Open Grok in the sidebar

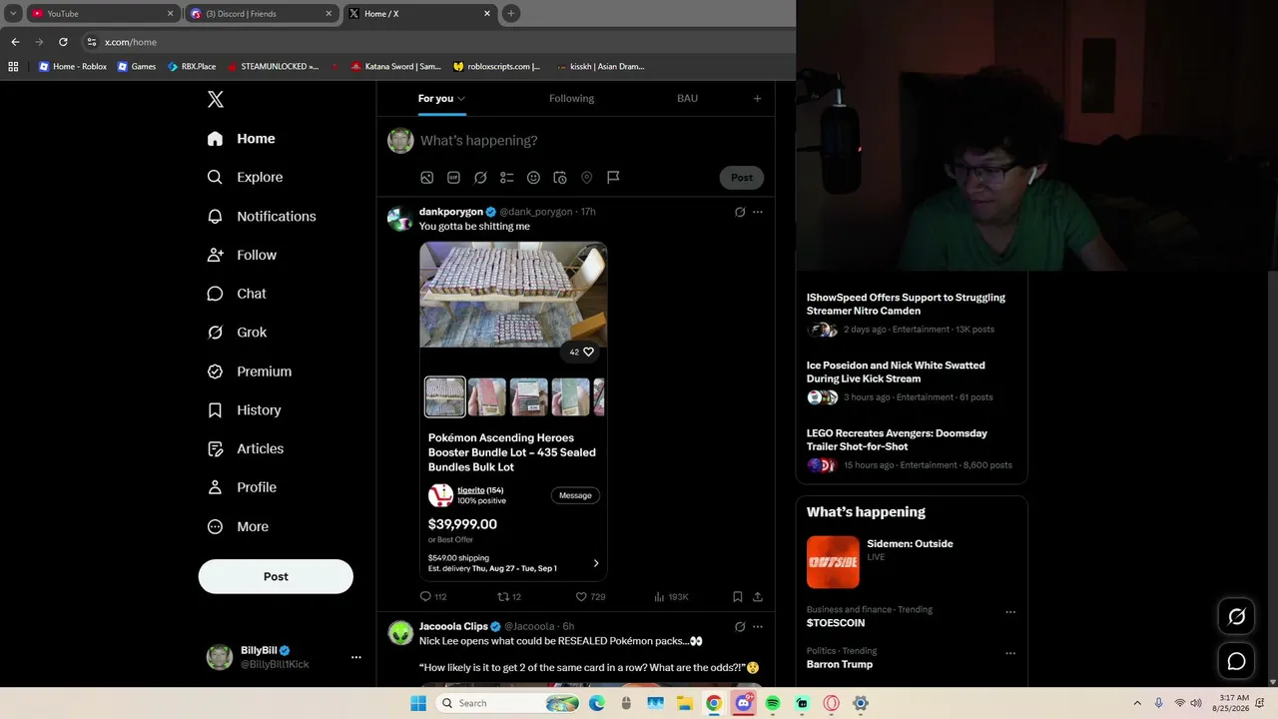click(x=237, y=333)
